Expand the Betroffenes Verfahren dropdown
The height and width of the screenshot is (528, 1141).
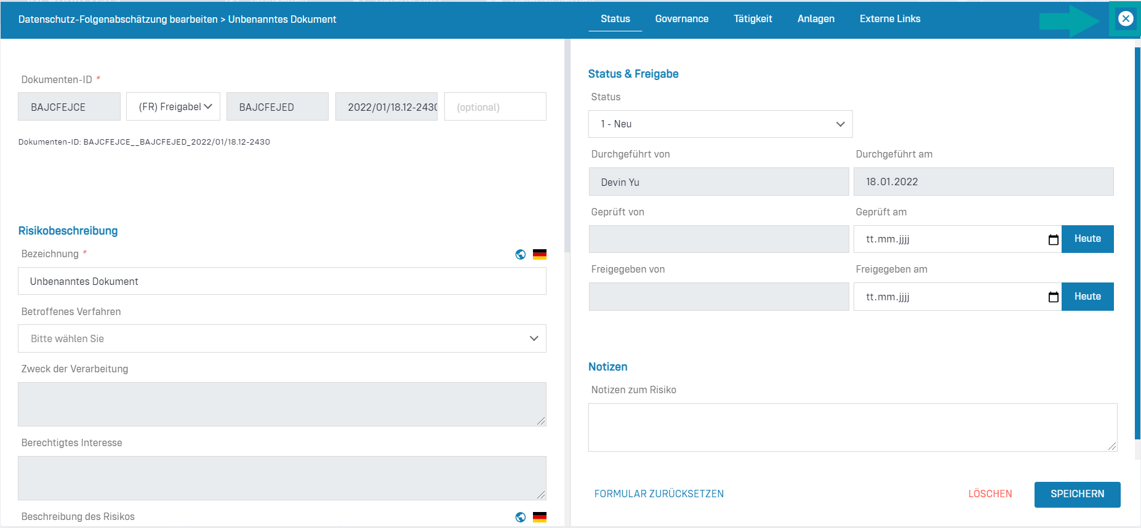point(282,338)
